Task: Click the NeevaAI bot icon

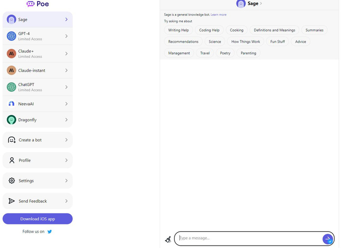Action: pos(12,104)
